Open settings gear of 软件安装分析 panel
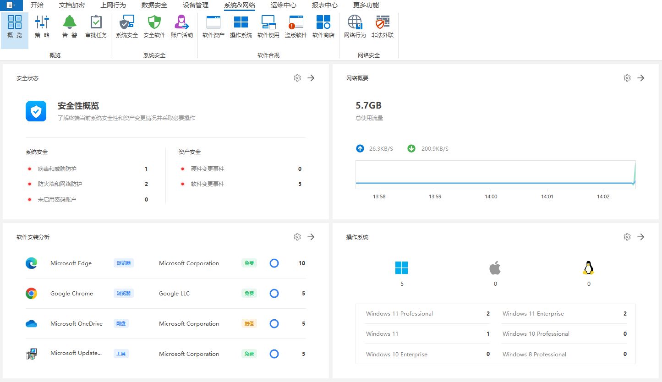Viewport: 662px width, 382px height. click(x=297, y=237)
